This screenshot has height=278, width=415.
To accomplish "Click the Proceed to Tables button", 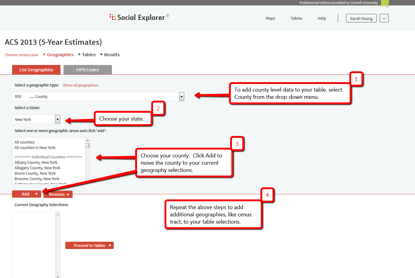I will [x=90, y=245].
